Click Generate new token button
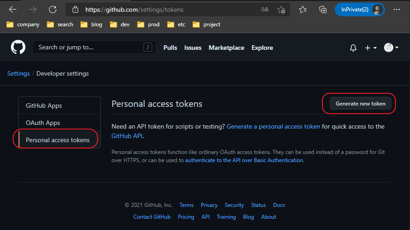This screenshot has width=410, height=230. pyautogui.click(x=361, y=104)
